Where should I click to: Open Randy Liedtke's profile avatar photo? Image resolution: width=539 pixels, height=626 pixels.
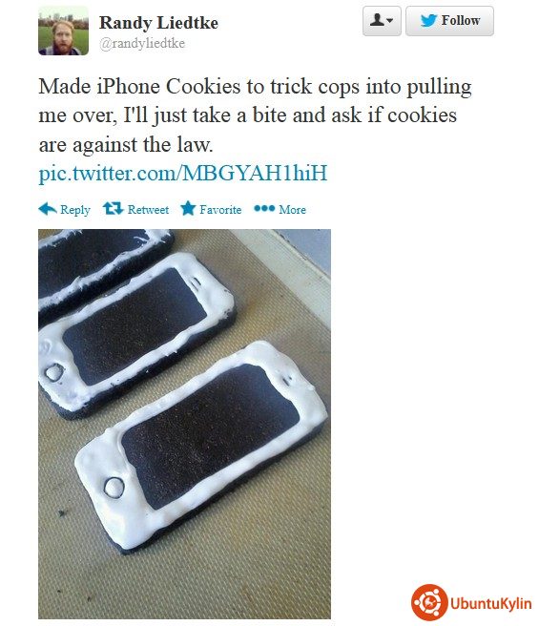click(x=64, y=31)
